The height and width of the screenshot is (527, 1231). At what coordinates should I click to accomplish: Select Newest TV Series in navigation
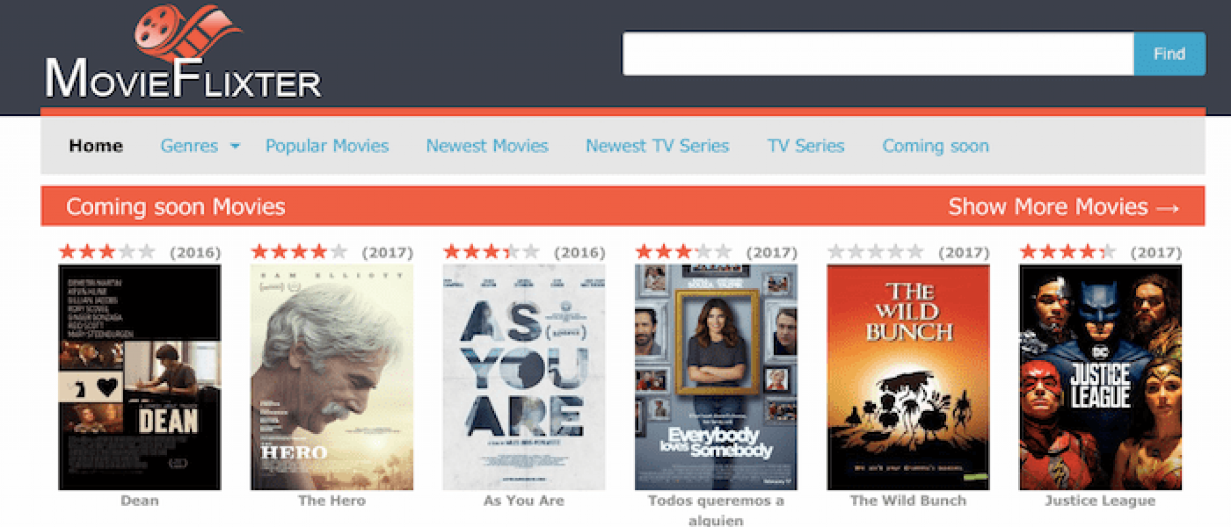coord(657,146)
